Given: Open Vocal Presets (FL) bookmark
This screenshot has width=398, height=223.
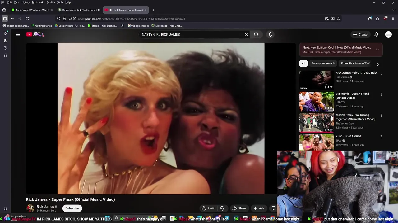Looking at the screenshot, I should [70, 26].
